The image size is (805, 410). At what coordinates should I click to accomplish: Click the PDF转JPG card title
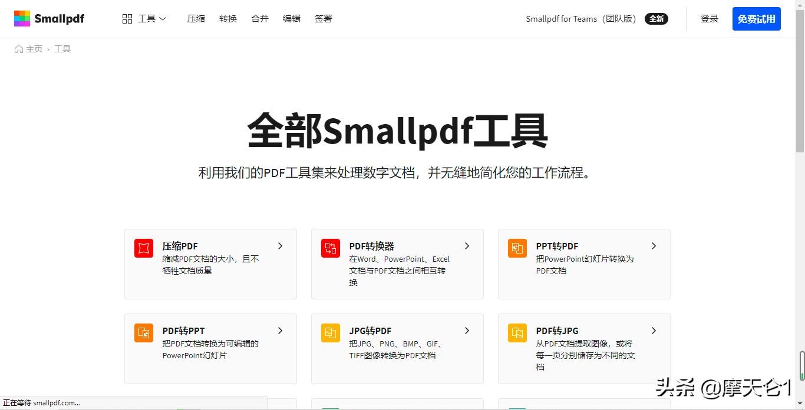tap(557, 331)
